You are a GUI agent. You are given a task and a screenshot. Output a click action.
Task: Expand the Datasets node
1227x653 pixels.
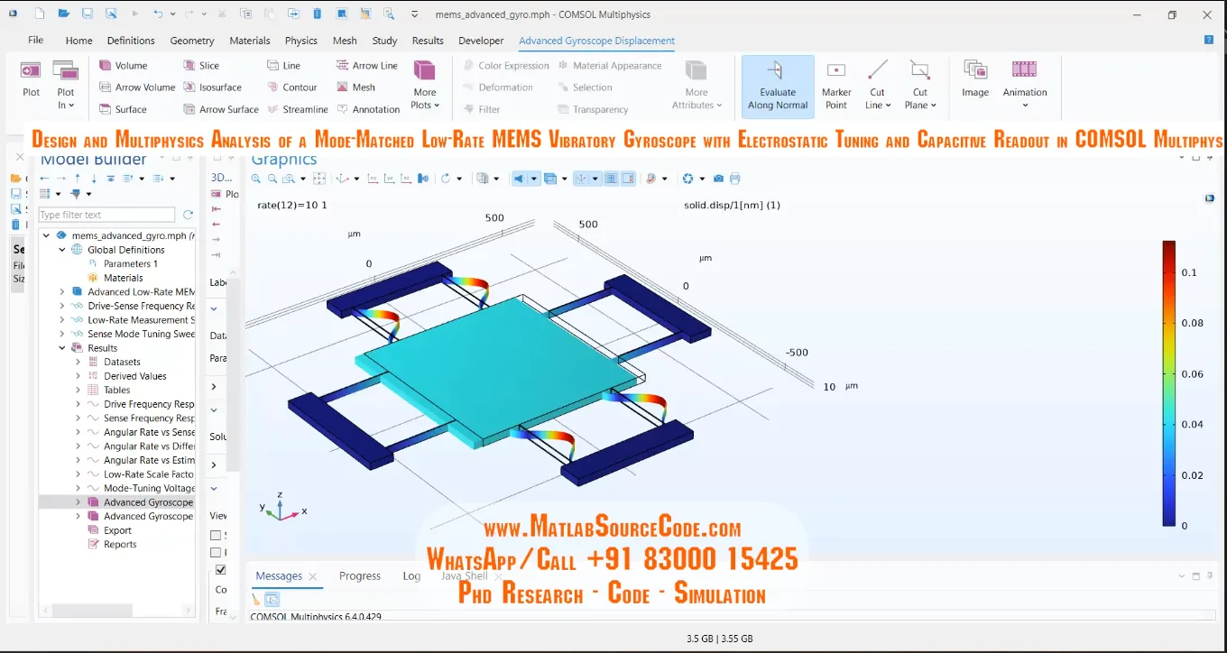pyautogui.click(x=78, y=362)
